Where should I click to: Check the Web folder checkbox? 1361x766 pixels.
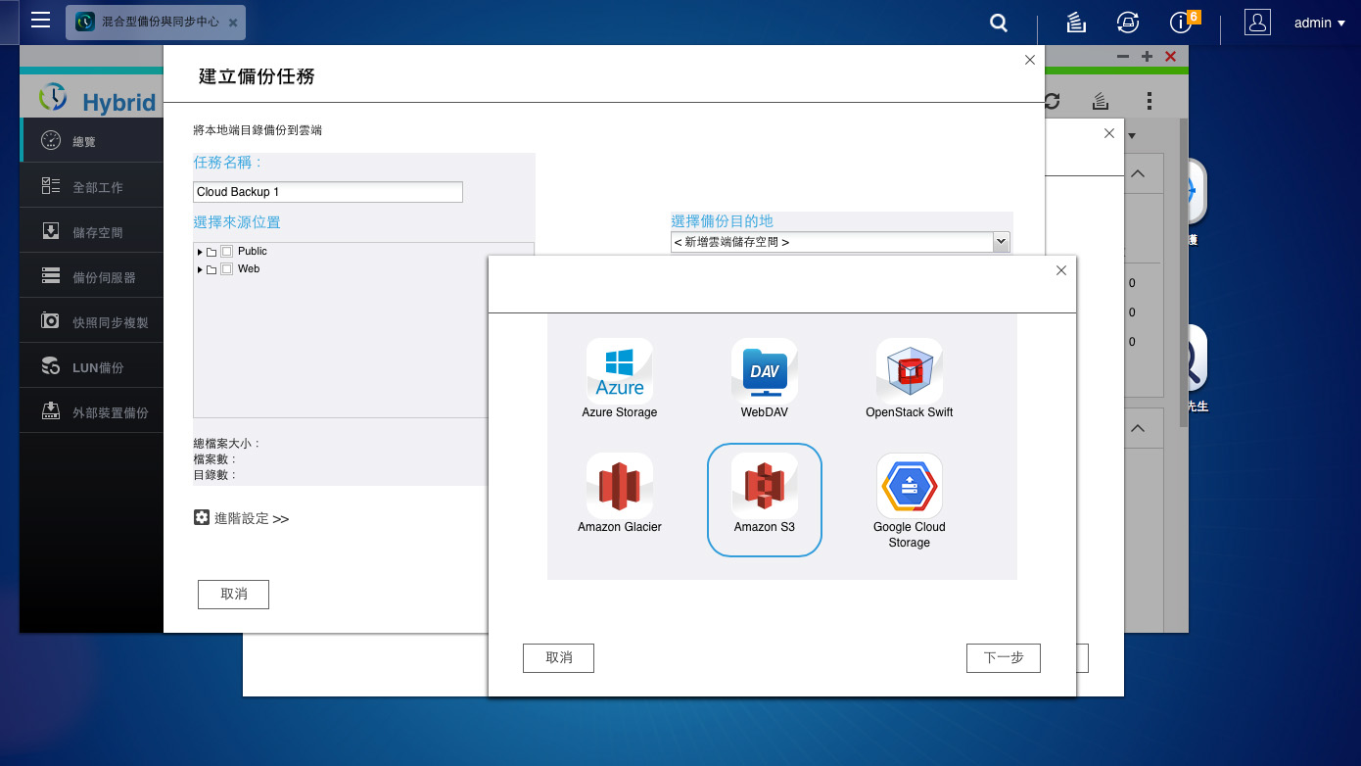(226, 269)
